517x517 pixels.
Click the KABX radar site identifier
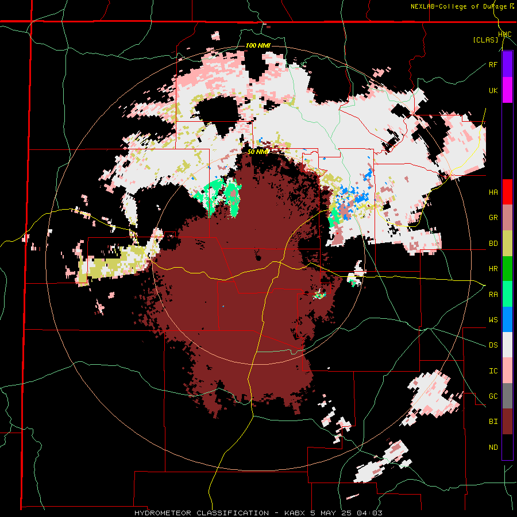tap(294, 513)
